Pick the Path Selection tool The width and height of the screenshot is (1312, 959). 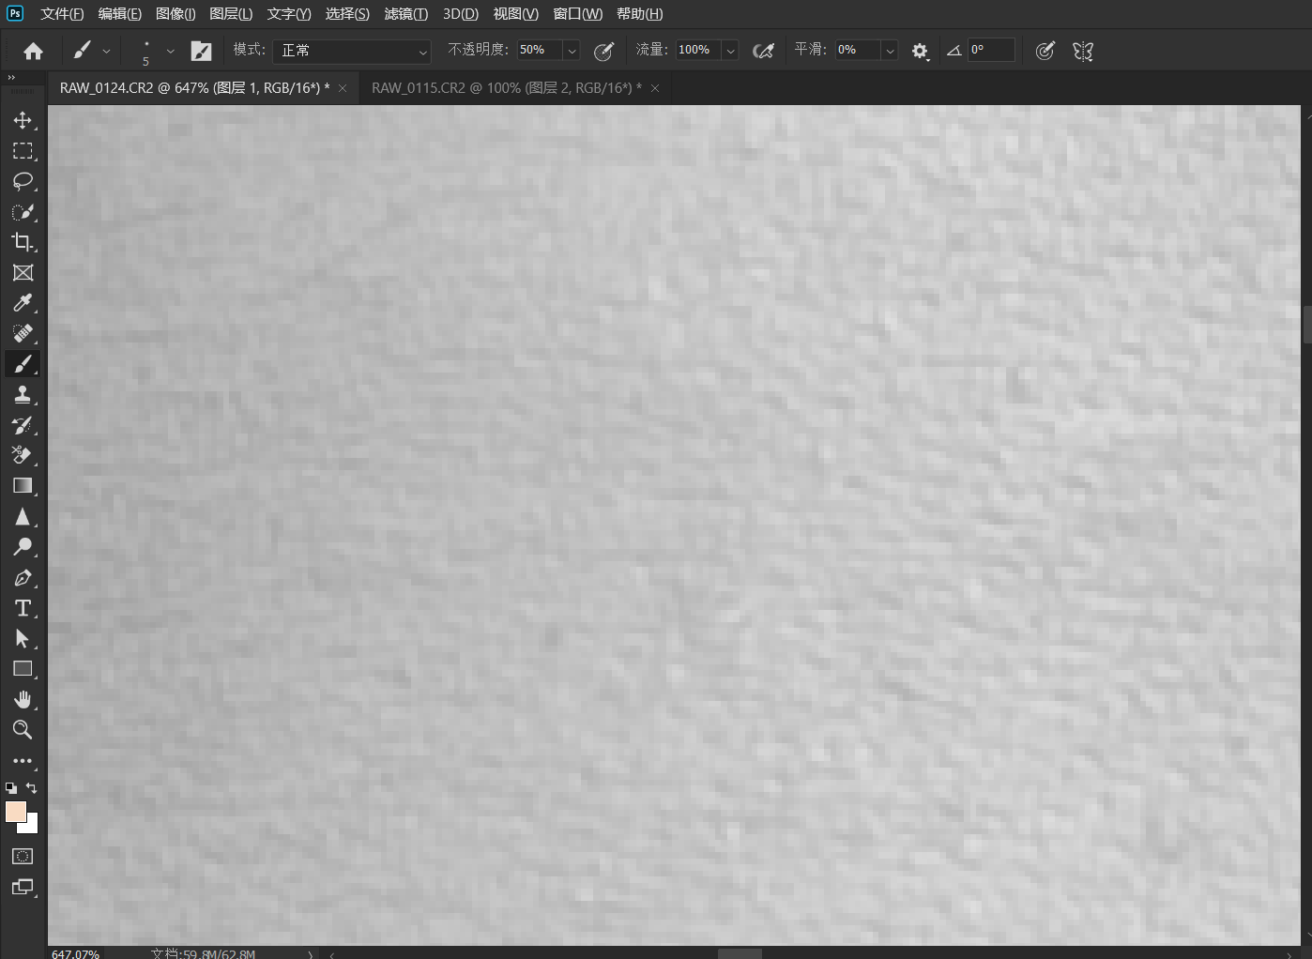(23, 639)
